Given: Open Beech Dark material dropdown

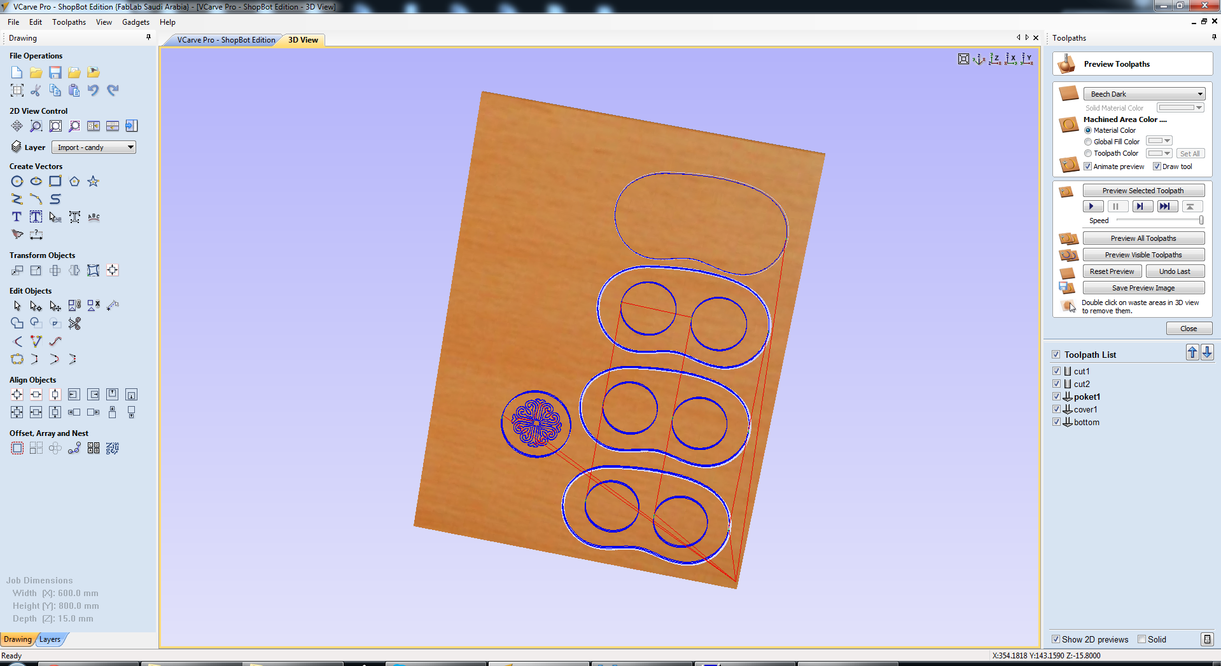Looking at the screenshot, I should click(x=1144, y=94).
